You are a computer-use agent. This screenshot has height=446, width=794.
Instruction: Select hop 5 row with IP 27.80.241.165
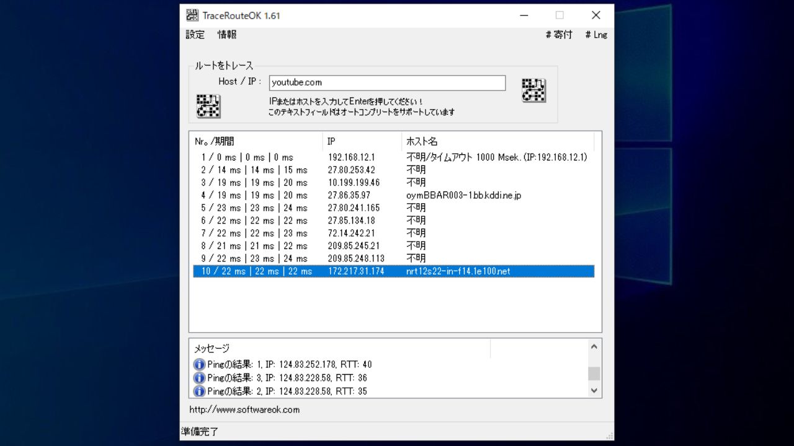point(393,208)
